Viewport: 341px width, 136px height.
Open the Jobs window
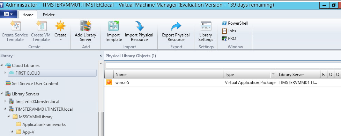(229, 31)
